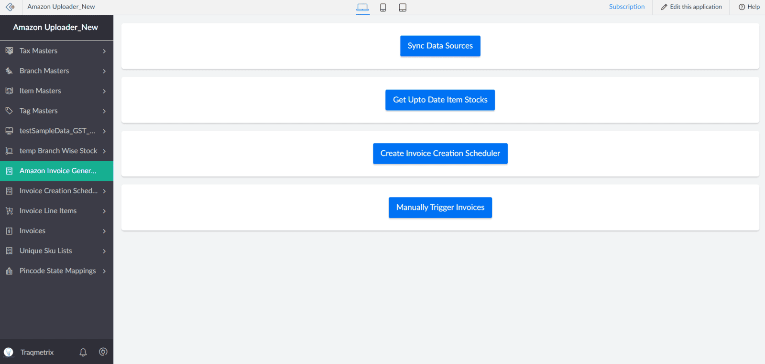
Task: Click Sync Data Sources button
Action: click(440, 46)
